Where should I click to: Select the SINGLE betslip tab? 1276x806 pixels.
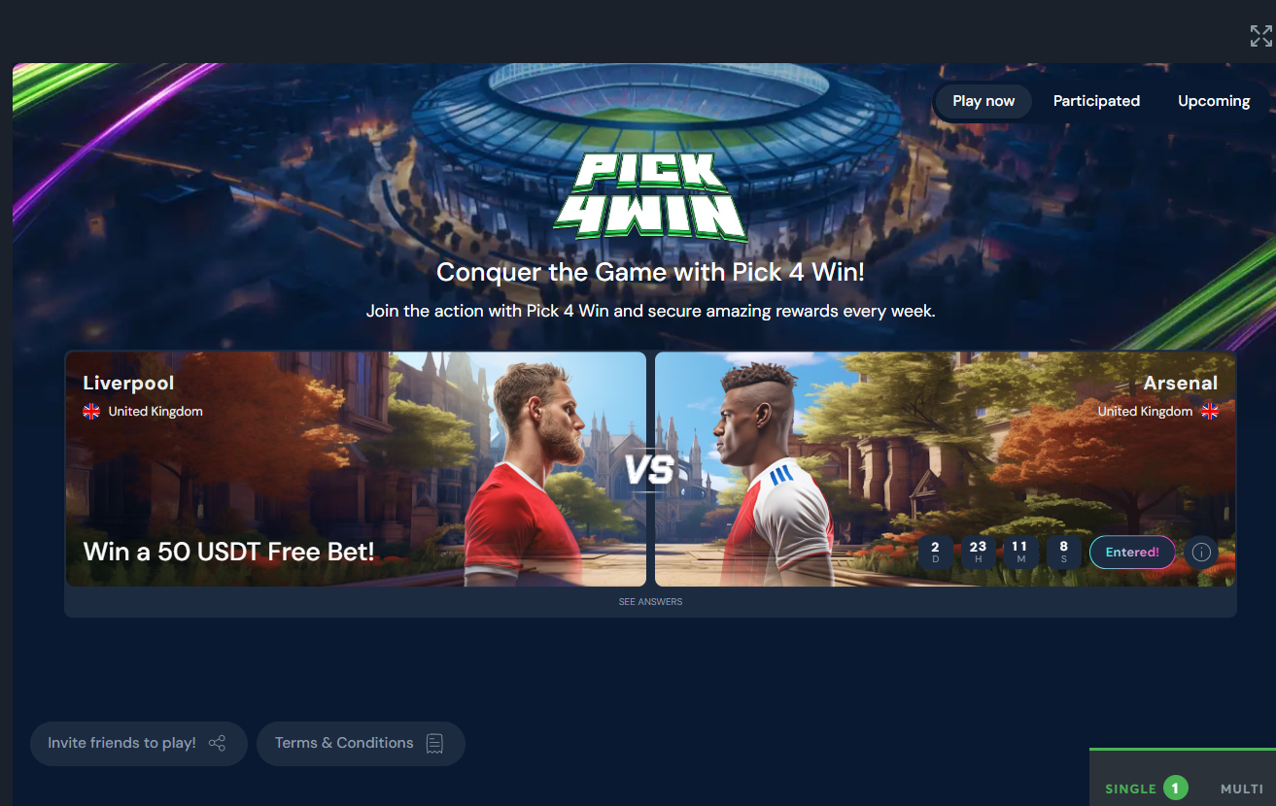(1131, 789)
